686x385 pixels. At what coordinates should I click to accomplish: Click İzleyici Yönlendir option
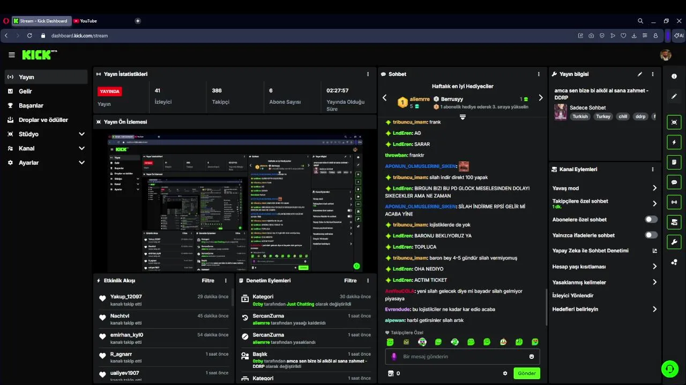[x=573, y=296]
